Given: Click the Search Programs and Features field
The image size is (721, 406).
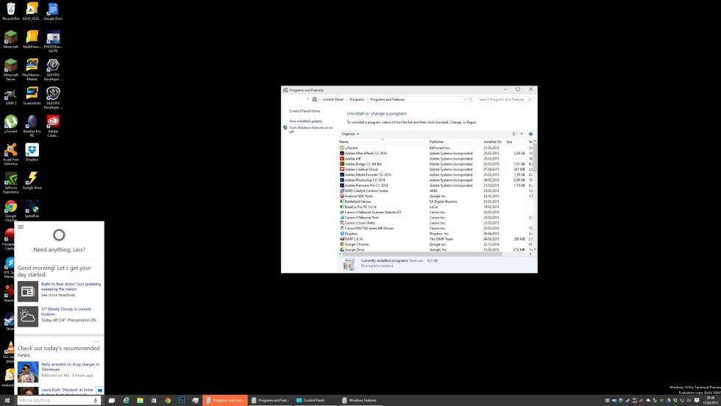Looking at the screenshot, I should tap(505, 99).
